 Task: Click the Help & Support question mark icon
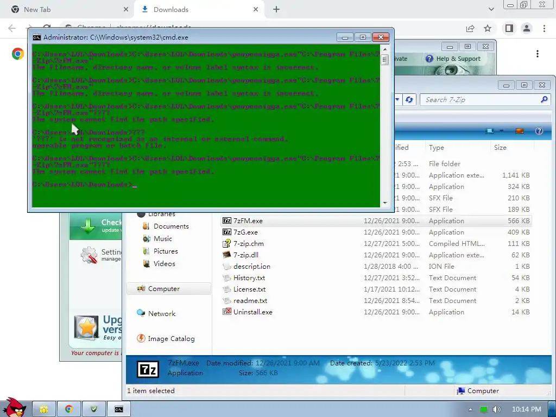pos(429,59)
